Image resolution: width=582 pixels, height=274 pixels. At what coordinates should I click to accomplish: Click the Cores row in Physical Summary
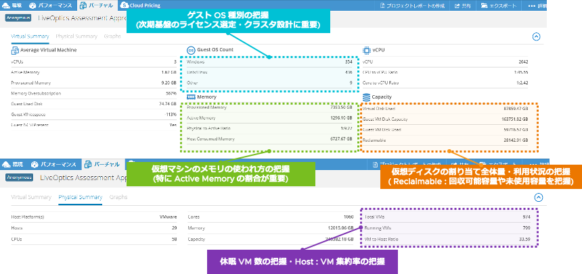click(x=271, y=217)
